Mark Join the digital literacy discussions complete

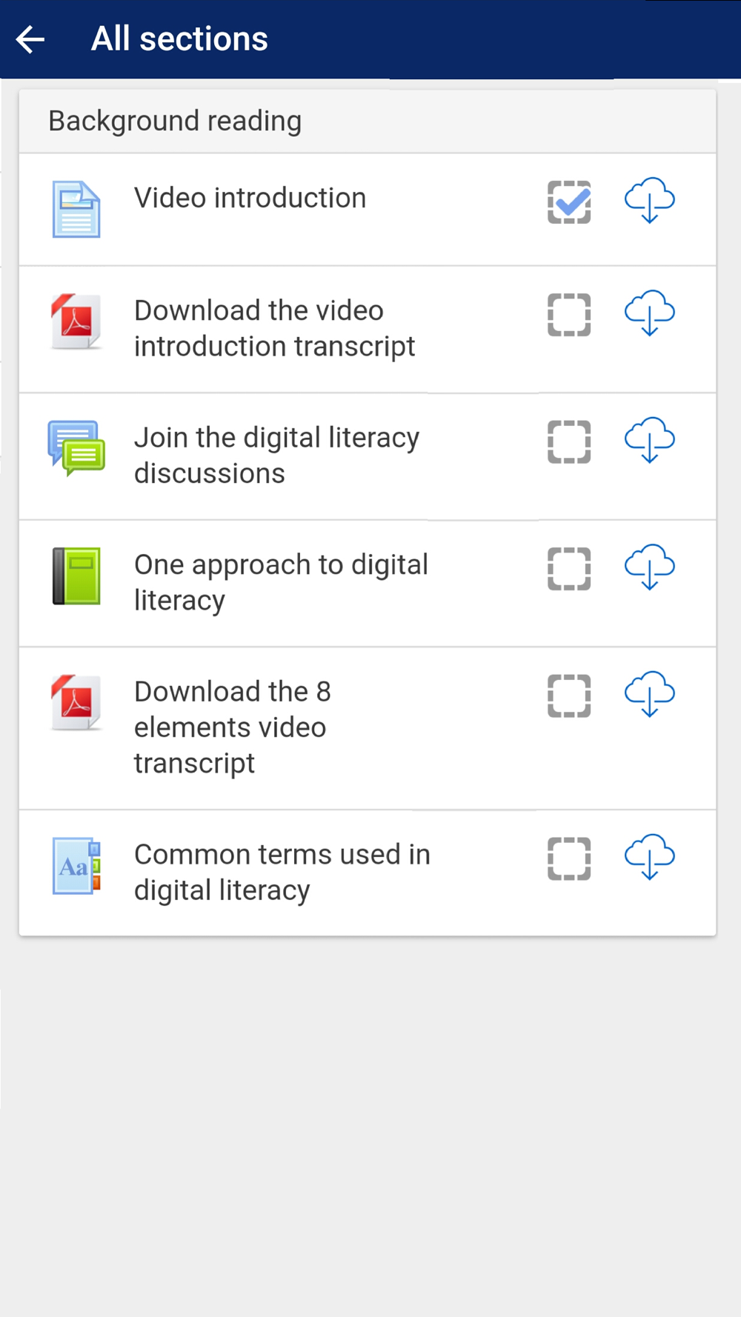(569, 442)
